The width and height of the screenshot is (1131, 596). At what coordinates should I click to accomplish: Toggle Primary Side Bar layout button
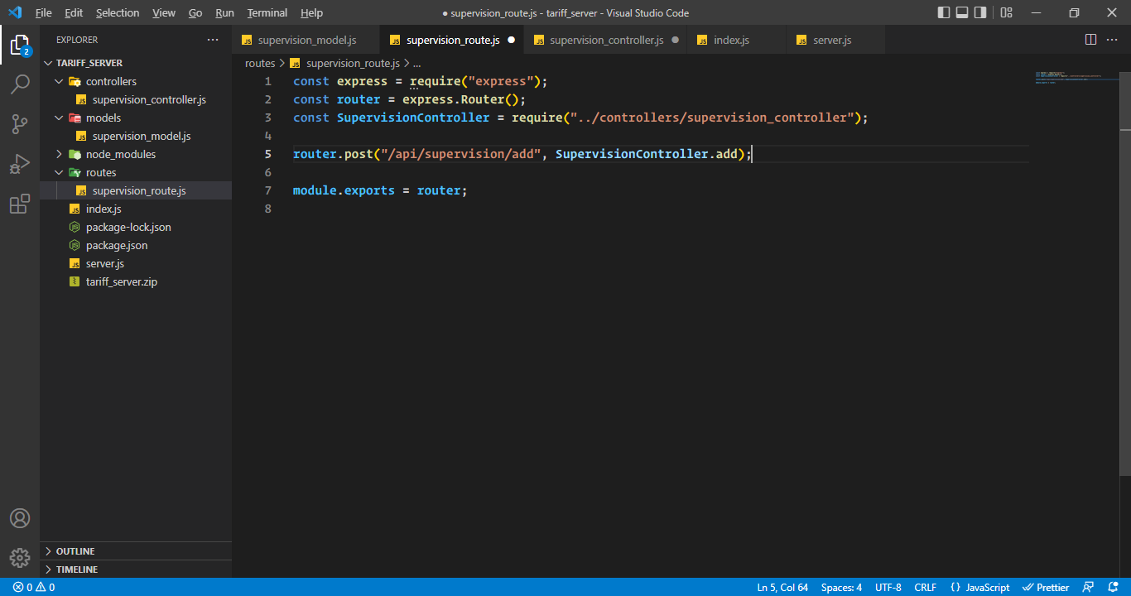pos(944,12)
